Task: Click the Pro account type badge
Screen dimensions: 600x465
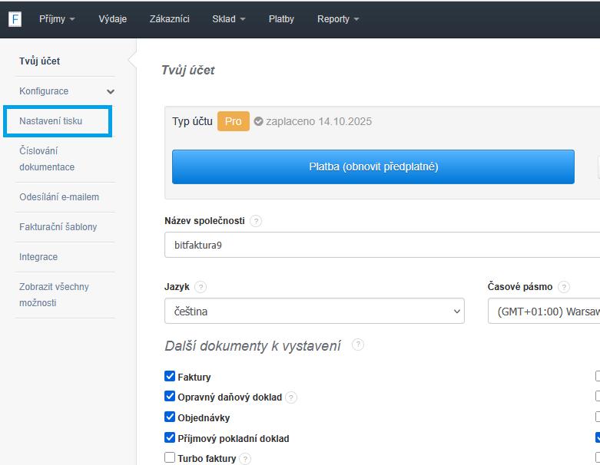Action: click(233, 121)
